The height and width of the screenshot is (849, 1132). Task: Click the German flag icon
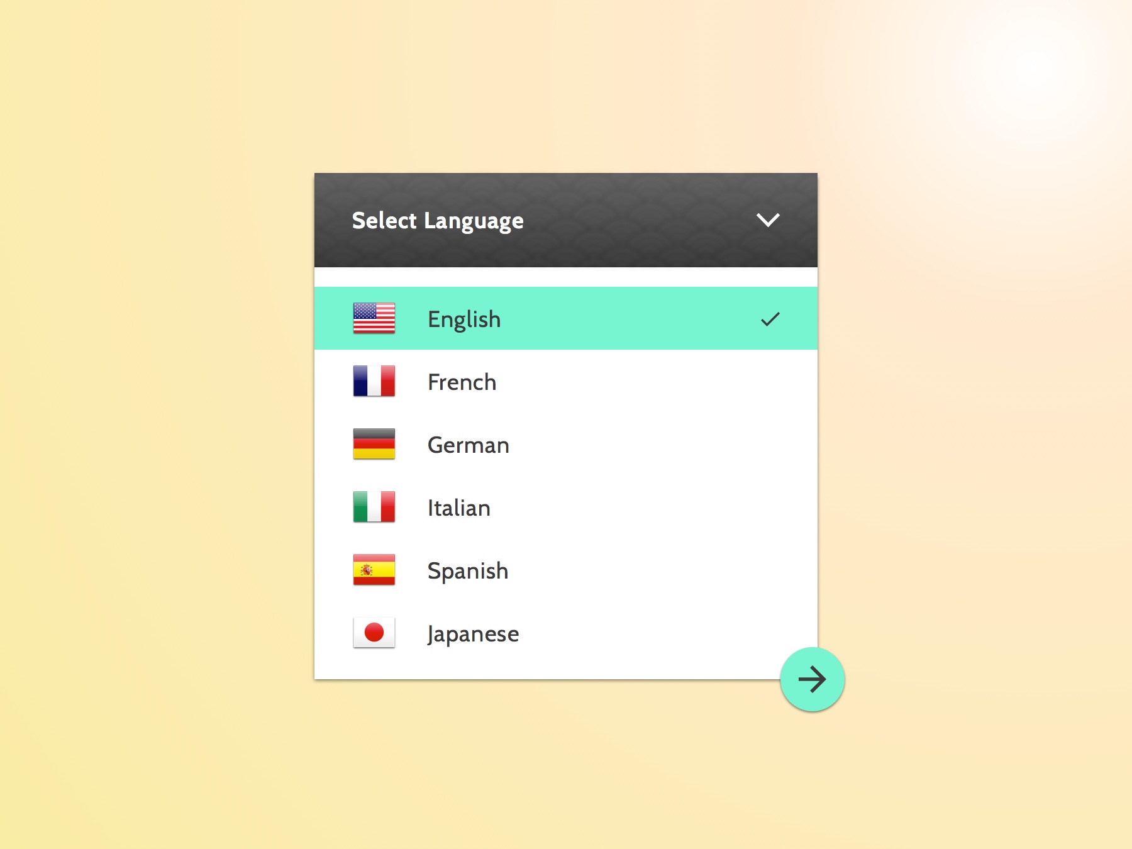[374, 445]
